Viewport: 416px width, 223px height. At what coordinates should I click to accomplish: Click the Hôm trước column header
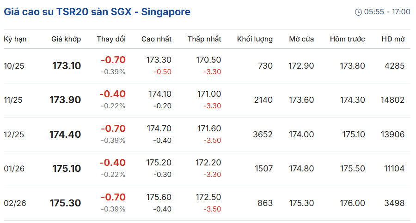click(x=347, y=39)
